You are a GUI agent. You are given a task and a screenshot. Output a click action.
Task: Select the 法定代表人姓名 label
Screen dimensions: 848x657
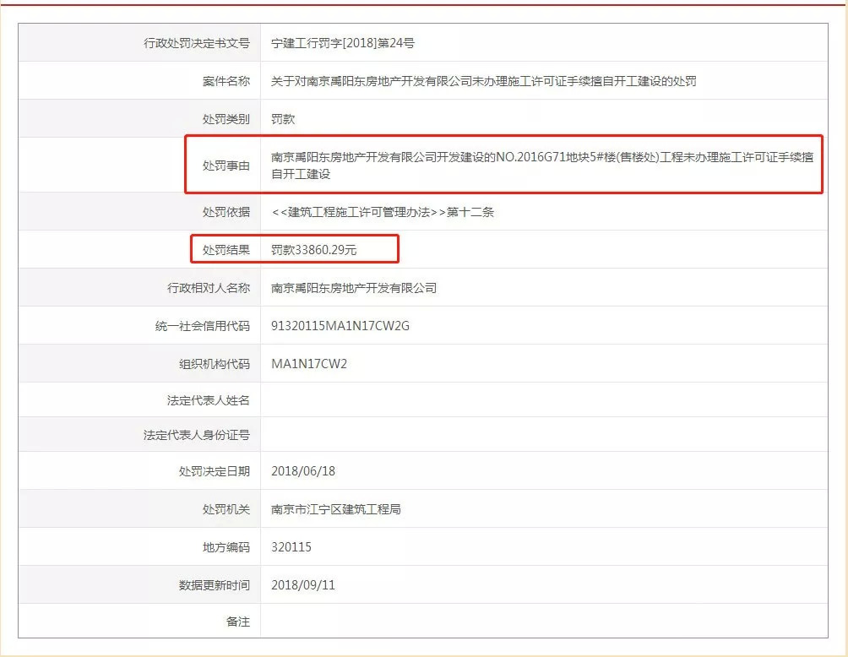pyautogui.click(x=209, y=400)
